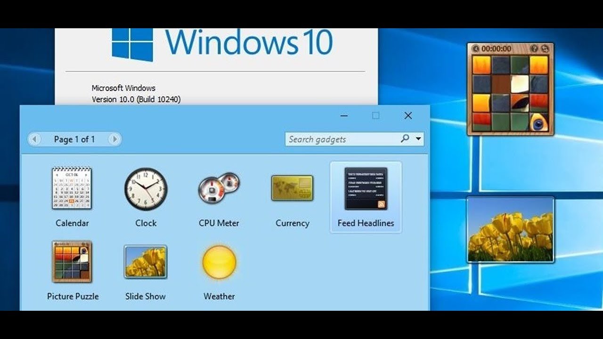Go to previous gadget gallery page
Screen dimensions: 603x339
tap(34, 139)
